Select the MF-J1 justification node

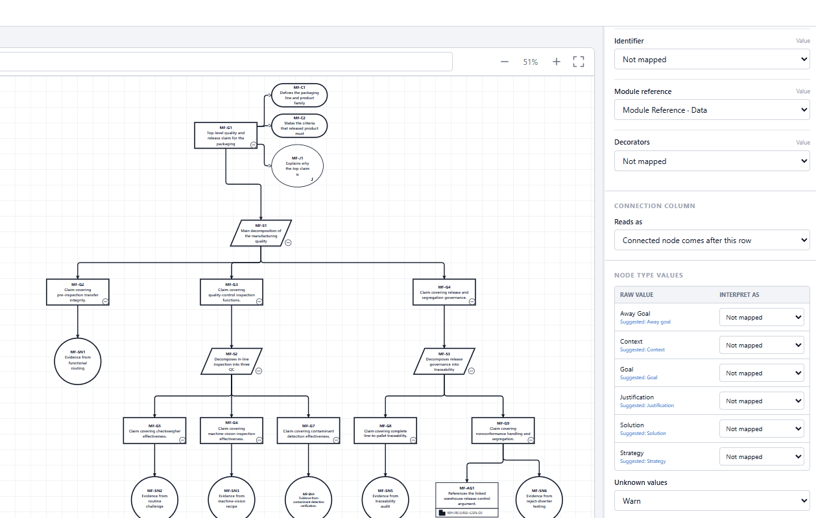297,166
